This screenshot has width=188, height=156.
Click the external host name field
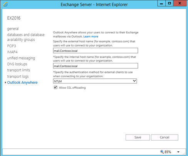[x=96, y=51]
